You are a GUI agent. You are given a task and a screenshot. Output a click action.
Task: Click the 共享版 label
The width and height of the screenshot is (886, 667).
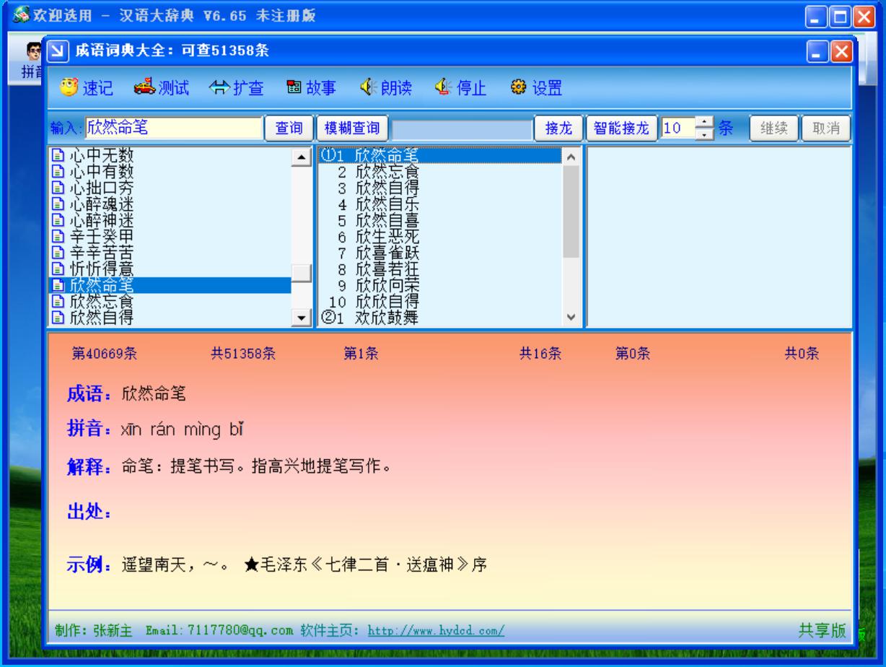tap(823, 630)
